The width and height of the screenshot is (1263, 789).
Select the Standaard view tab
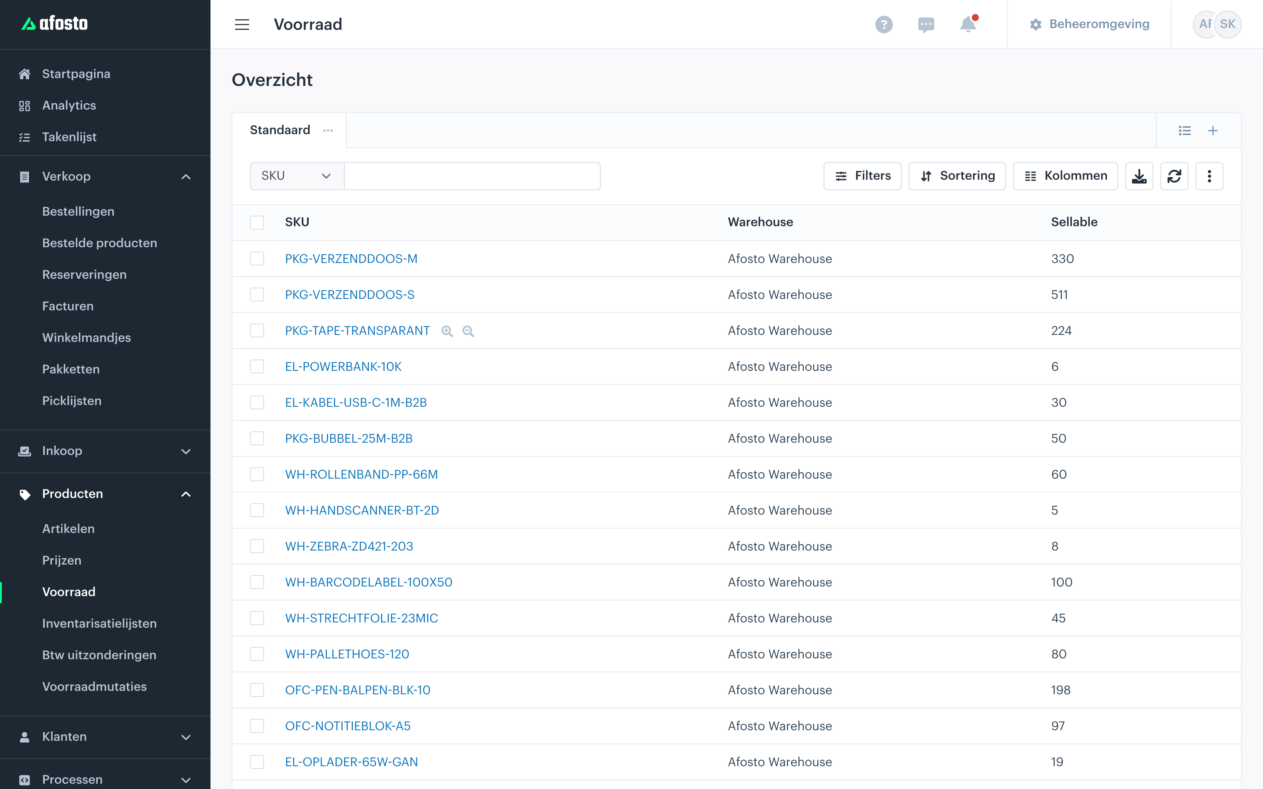pyautogui.click(x=280, y=130)
